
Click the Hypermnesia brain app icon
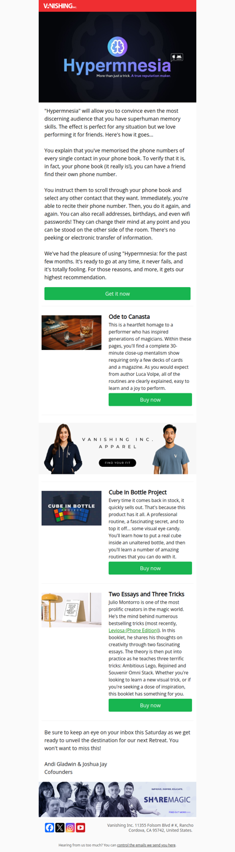[x=117, y=46]
